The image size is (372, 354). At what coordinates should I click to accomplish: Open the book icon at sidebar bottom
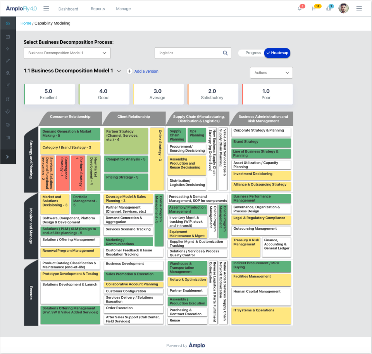[x=8, y=137]
